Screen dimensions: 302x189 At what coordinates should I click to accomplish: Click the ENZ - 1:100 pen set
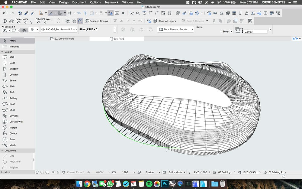200,172
